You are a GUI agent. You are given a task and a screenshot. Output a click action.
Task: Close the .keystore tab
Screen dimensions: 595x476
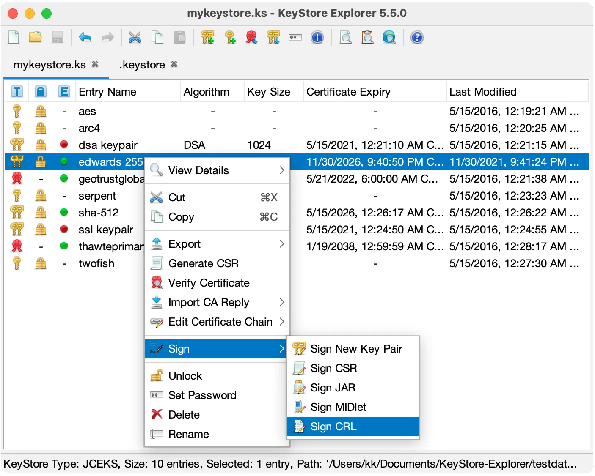(174, 64)
